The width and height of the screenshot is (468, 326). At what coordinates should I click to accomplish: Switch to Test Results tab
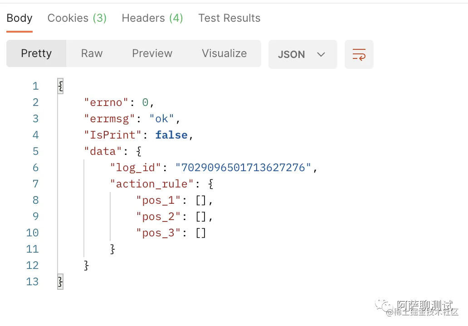(x=229, y=18)
